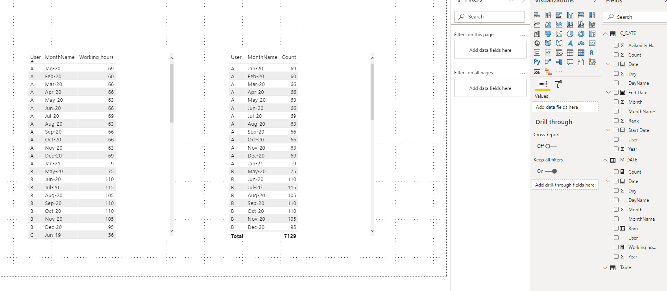Select the Donut chart visual
This screenshot has width=667, height=291.
click(x=581, y=34)
